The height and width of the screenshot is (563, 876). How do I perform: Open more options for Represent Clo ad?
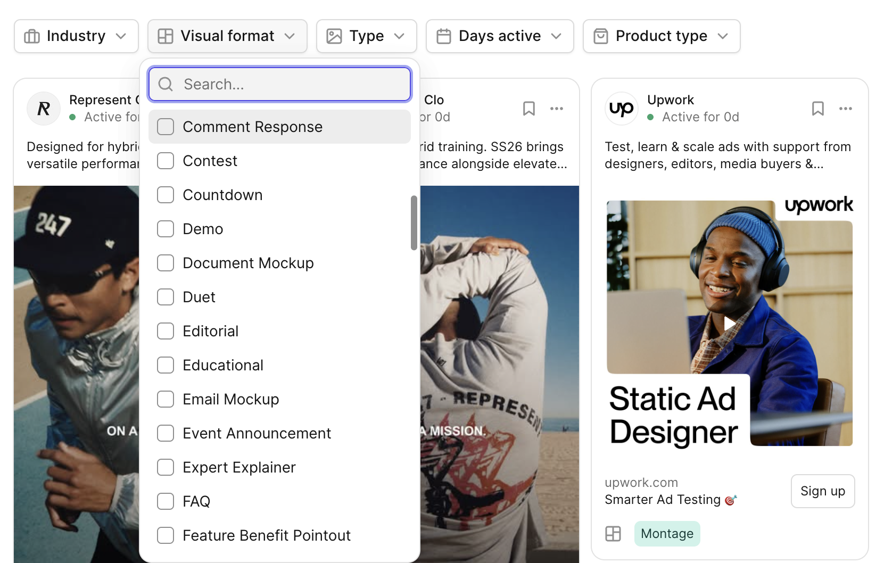point(557,109)
